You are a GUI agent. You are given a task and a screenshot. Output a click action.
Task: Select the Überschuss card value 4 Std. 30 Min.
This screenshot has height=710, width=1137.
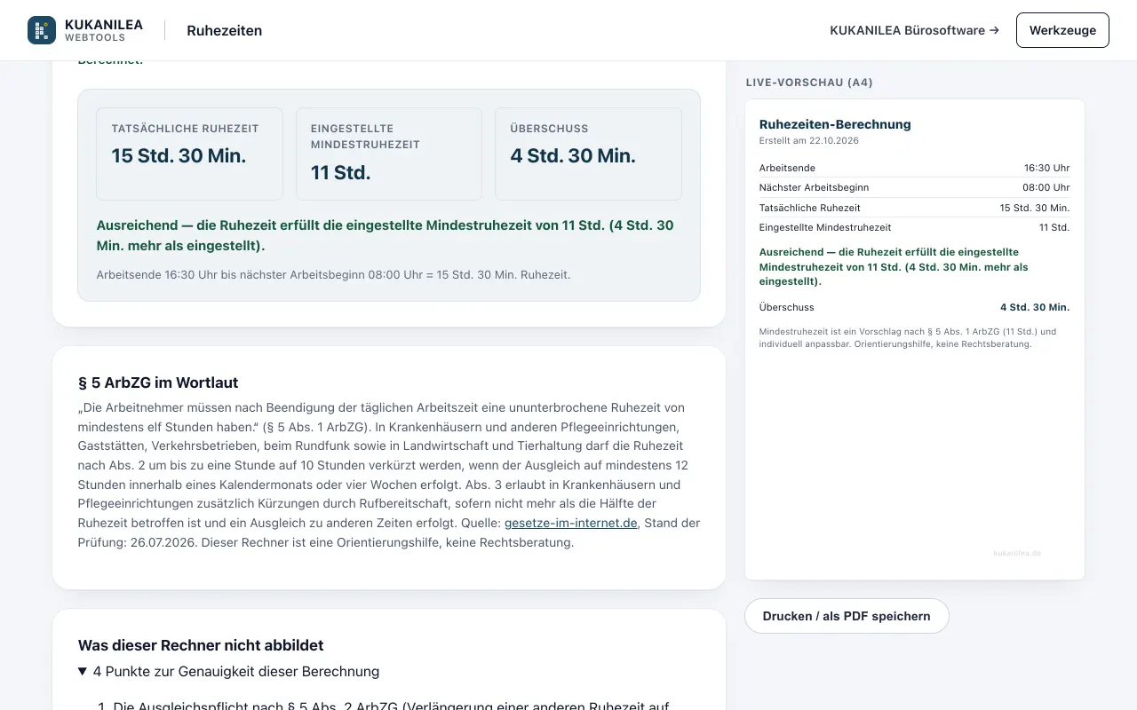coord(573,155)
